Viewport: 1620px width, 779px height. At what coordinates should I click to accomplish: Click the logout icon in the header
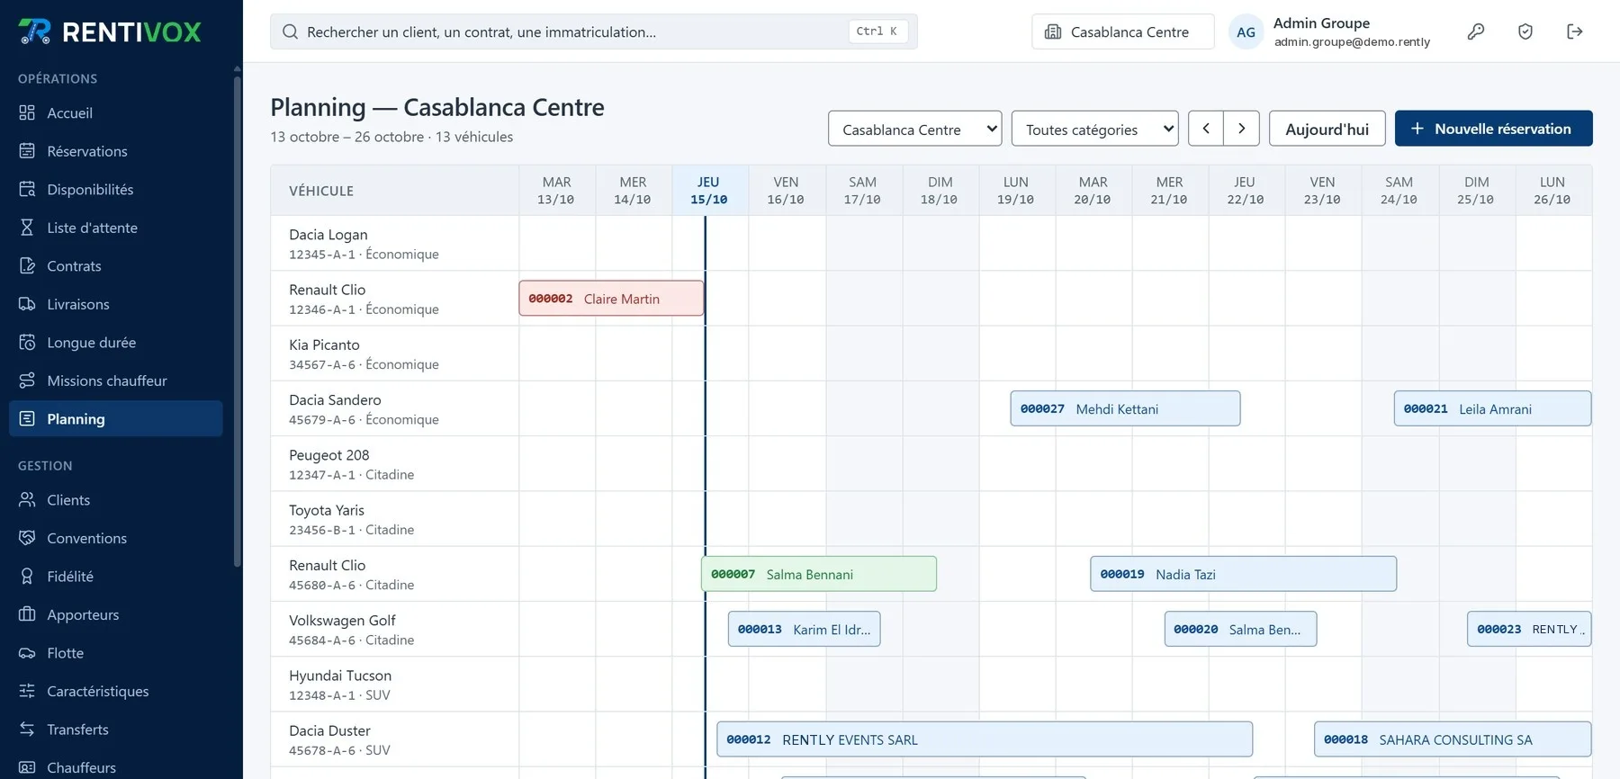coord(1575,31)
